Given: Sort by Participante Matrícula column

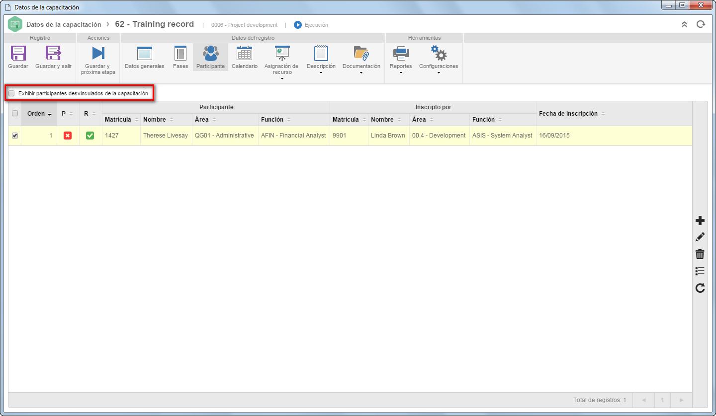Looking at the screenshot, I should pos(121,120).
